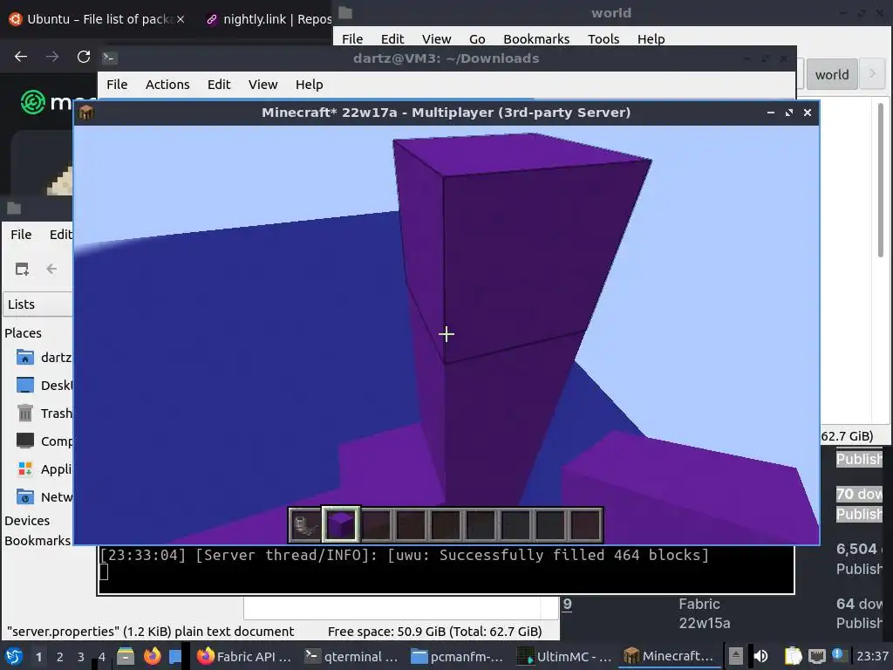The height and width of the screenshot is (670, 893).
Task: Open Bookmarks menu in world file manager
Action: pyautogui.click(x=536, y=38)
